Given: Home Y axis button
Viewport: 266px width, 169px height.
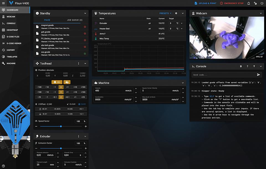Looking at the screenshot, I should (61, 92).
